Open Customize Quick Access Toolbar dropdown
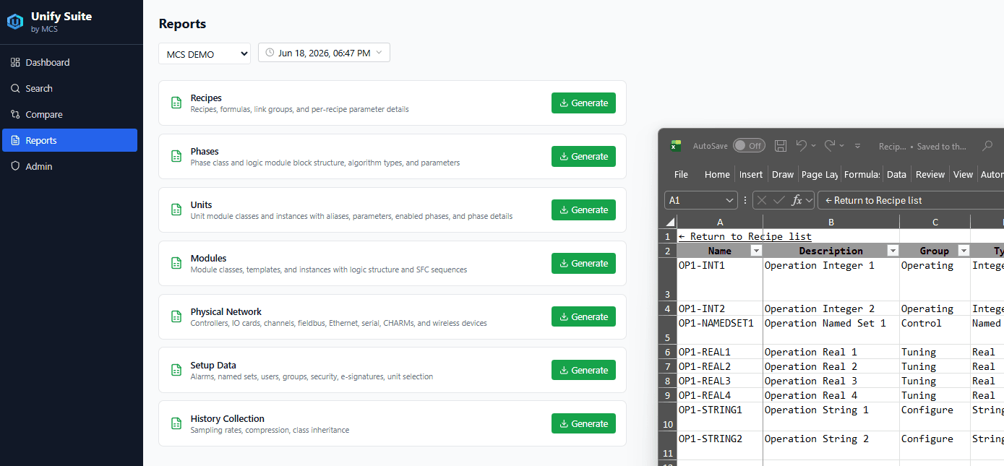The image size is (1004, 466). point(858,146)
